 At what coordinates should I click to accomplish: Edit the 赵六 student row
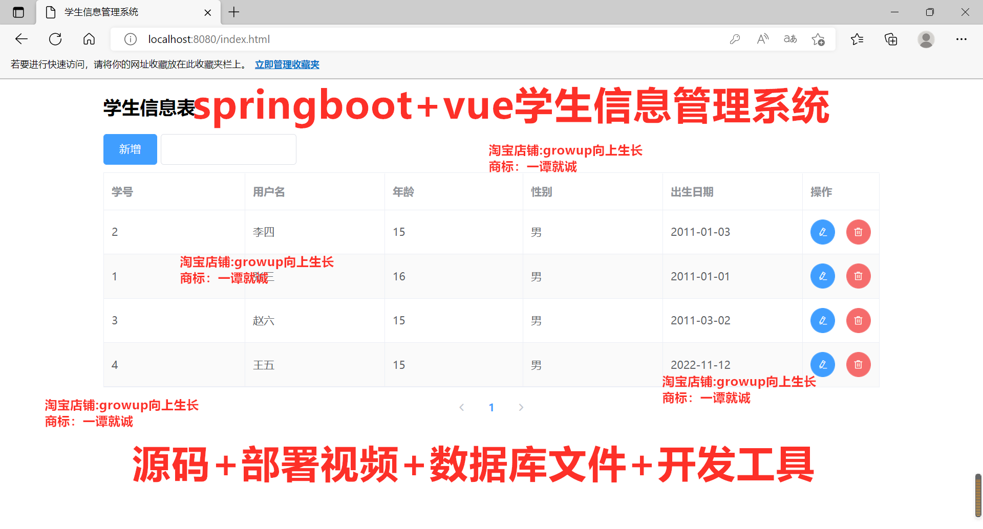823,321
